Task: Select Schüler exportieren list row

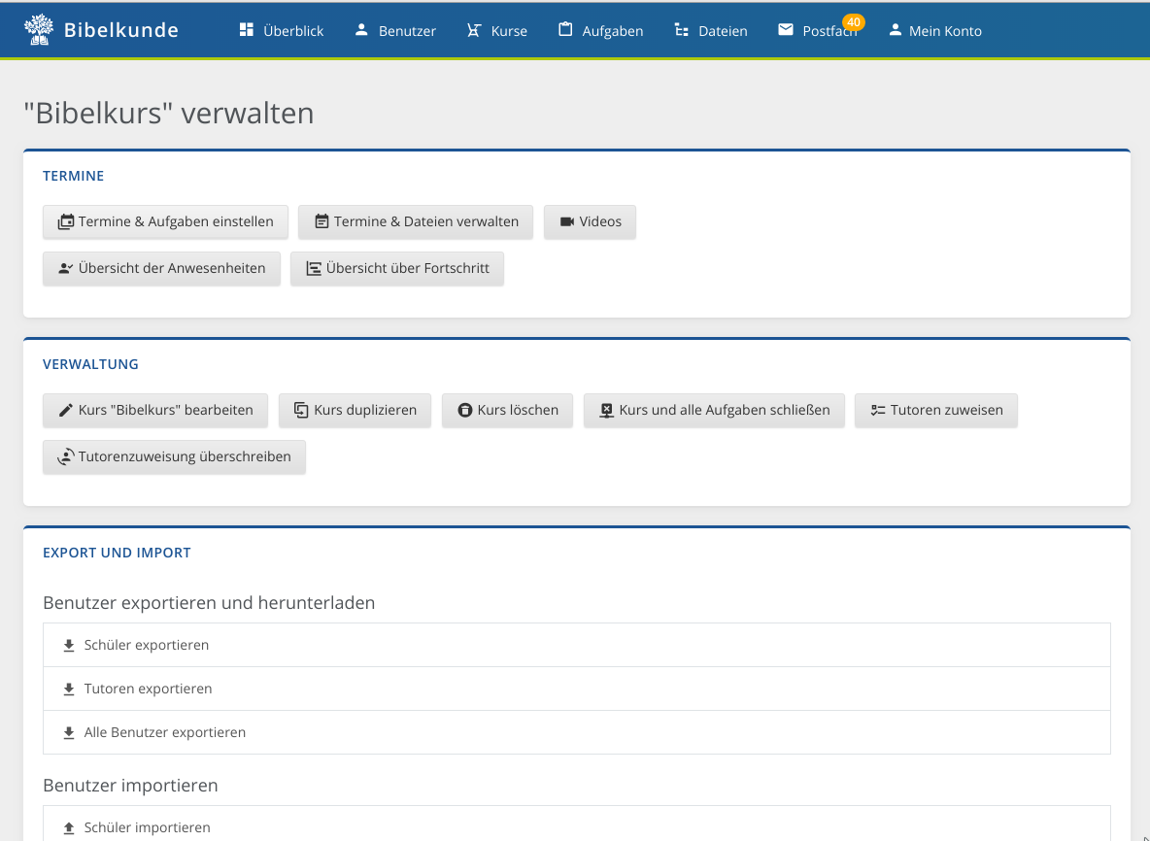Action: point(577,645)
